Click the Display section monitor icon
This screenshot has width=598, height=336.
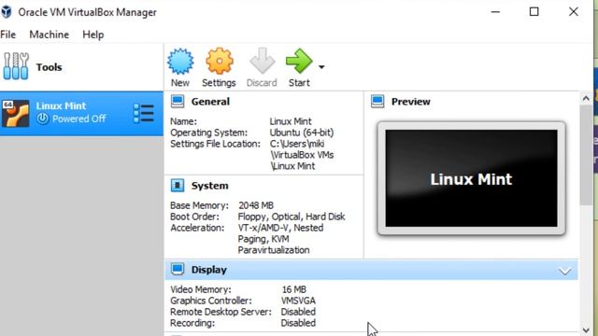click(x=178, y=270)
